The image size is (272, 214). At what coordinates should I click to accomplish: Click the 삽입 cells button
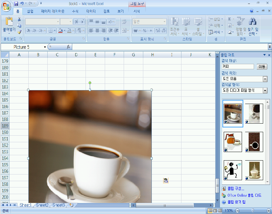[x=216, y=19]
